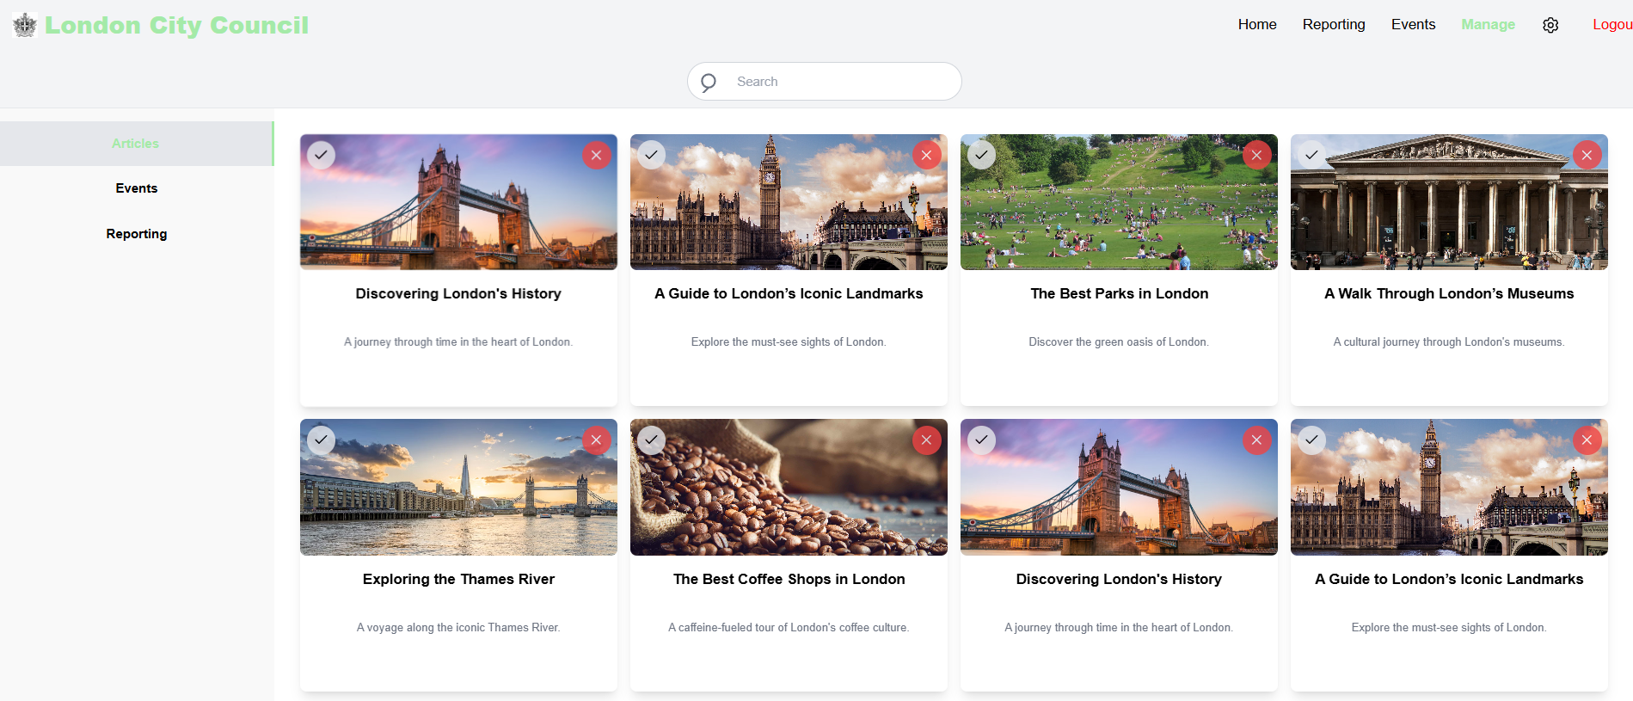Select Manage in top navigation
1633x701 pixels.
pyautogui.click(x=1489, y=24)
